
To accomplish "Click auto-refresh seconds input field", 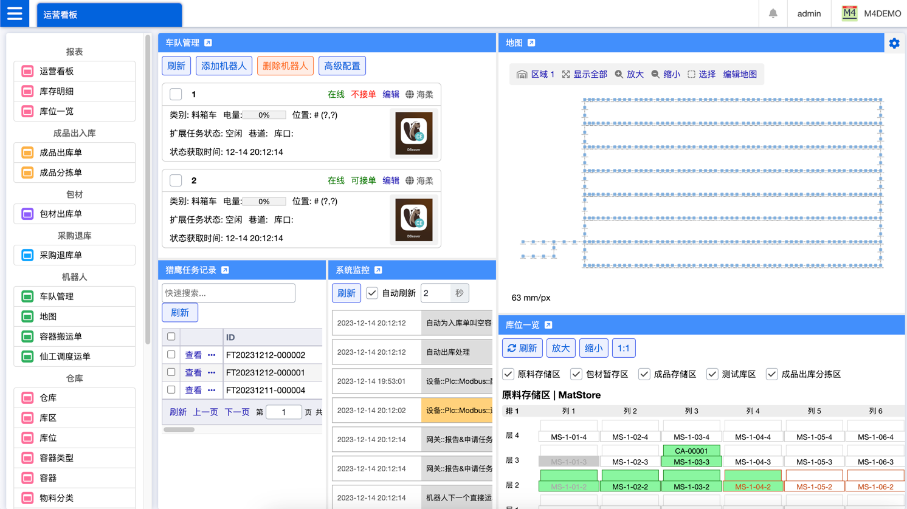I will click(x=436, y=293).
